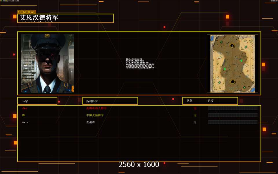Click the desert map preview thumbnail
Image resolution: width=278 pixels, height=174 pixels.
(233, 64)
